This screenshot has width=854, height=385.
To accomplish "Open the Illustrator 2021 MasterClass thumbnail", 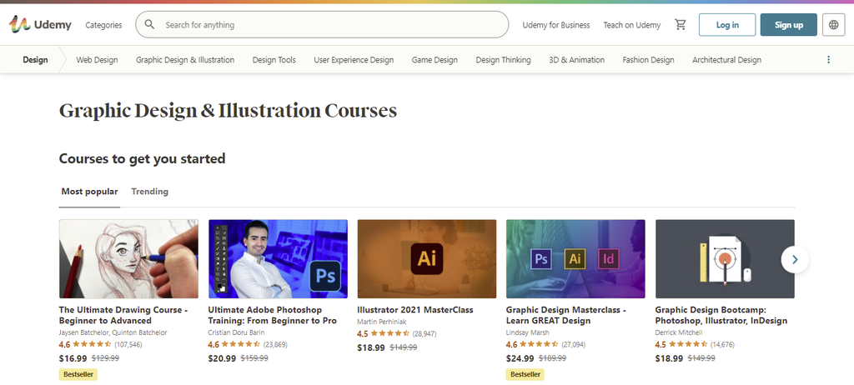I will tap(426, 258).
